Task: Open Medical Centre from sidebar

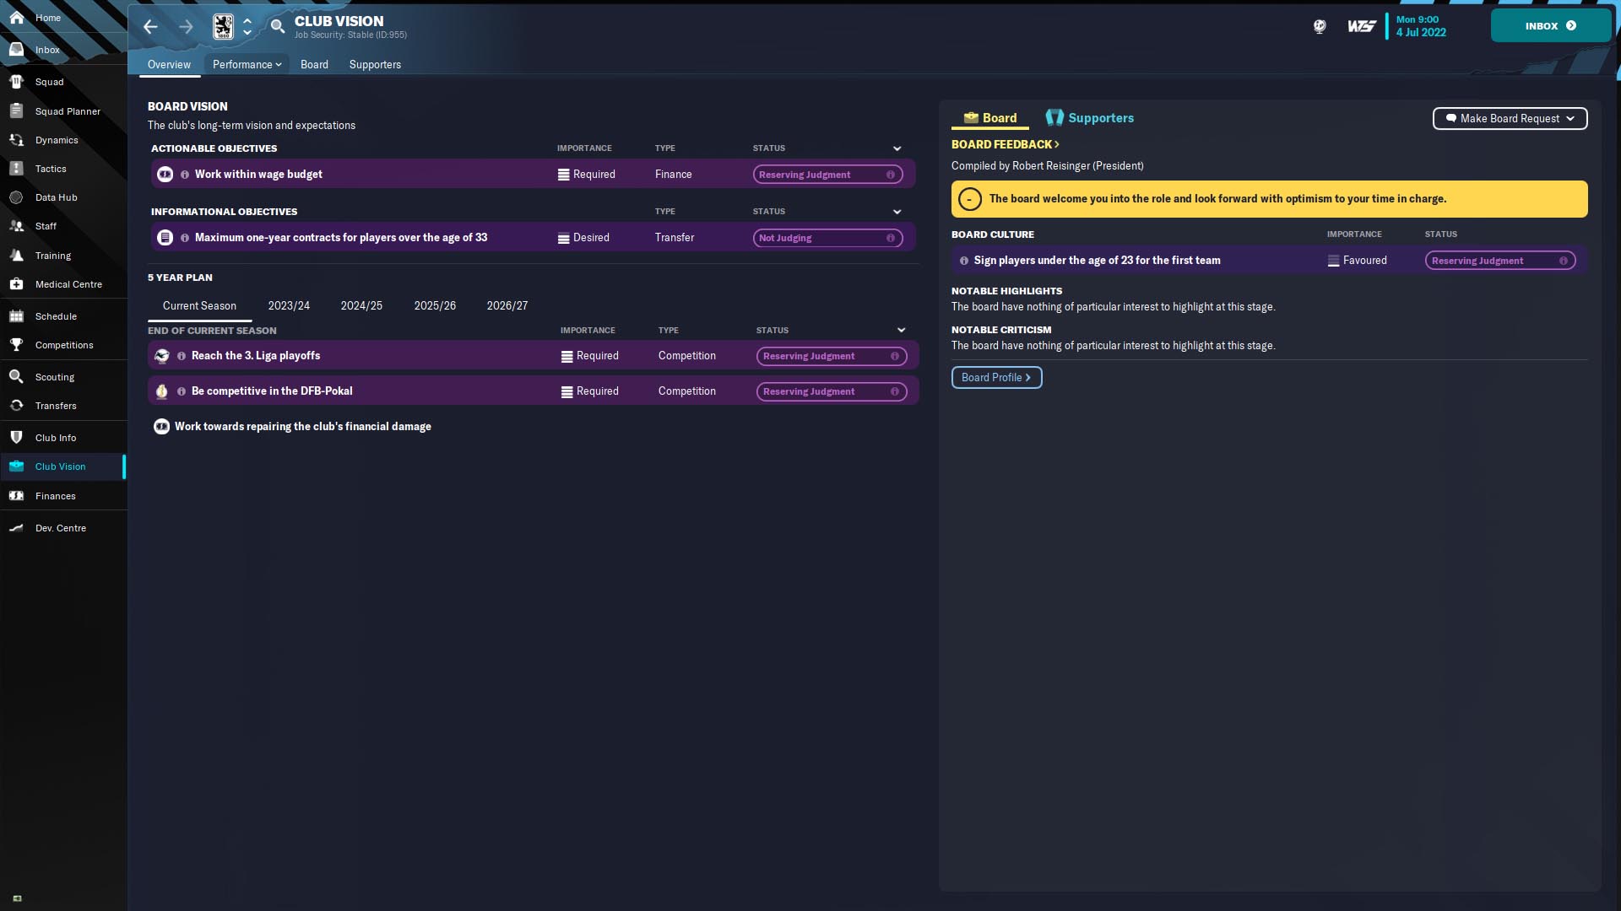Action: (68, 284)
